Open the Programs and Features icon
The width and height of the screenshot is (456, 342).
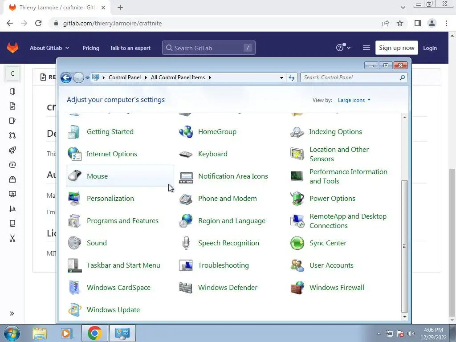[x=74, y=221]
